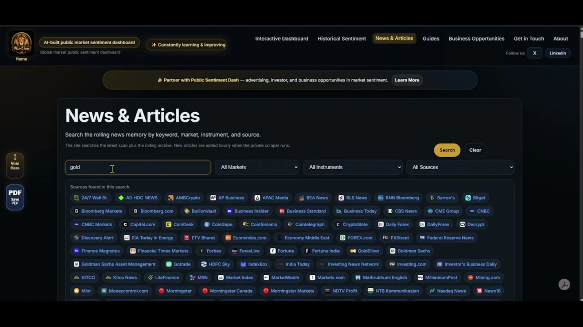583x327 pixels.
Task: Select the MarketWatch source chip
Action: [281, 278]
